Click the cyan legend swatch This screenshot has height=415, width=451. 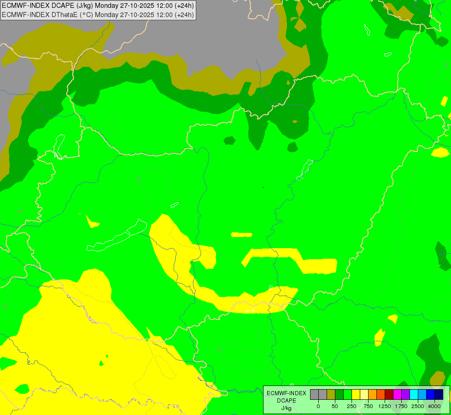point(414,394)
